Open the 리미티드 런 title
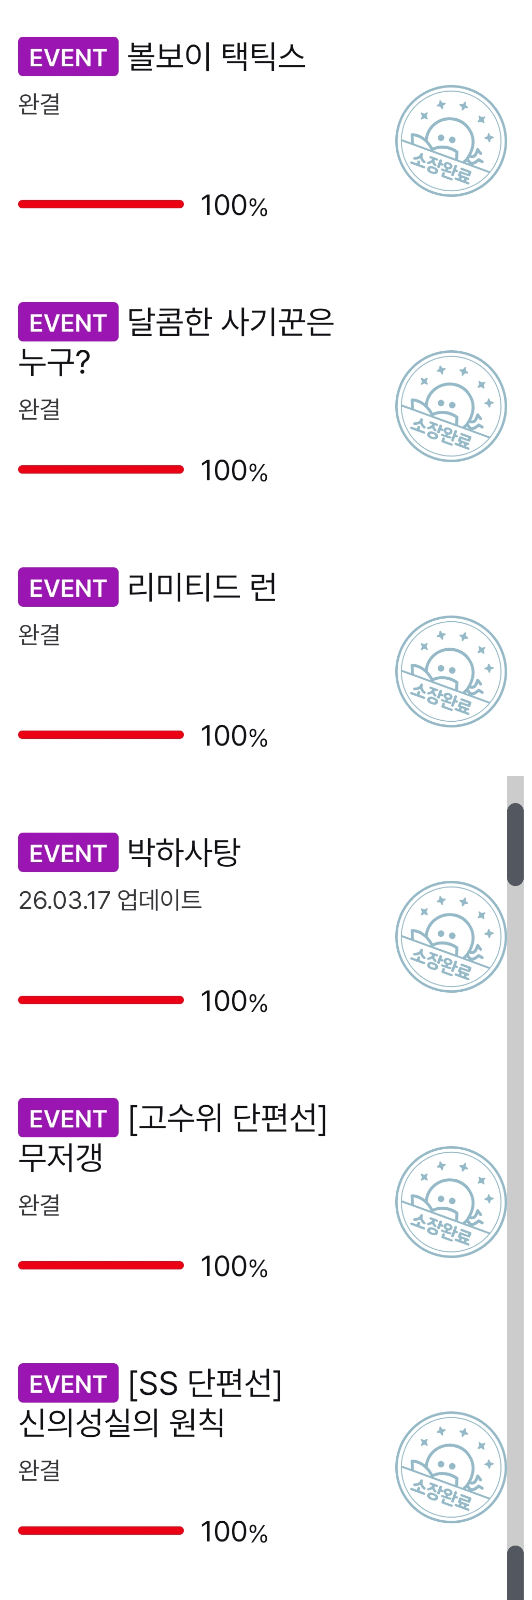The height and width of the screenshot is (1600, 532). [x=202, y=588]
